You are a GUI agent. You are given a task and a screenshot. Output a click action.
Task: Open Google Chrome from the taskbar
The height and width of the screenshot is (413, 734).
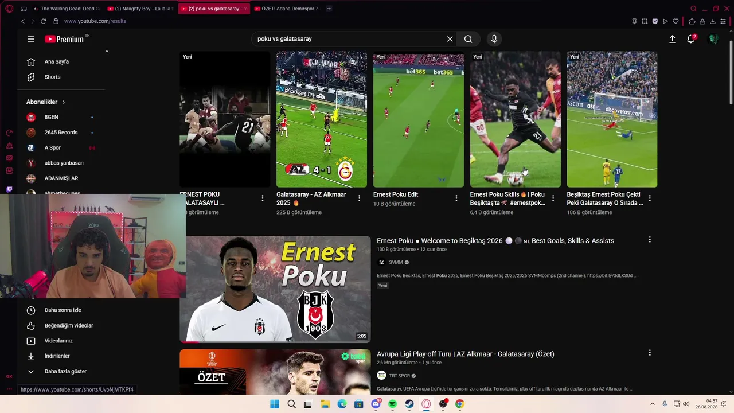pyautogui.click(x=459, y=404)
